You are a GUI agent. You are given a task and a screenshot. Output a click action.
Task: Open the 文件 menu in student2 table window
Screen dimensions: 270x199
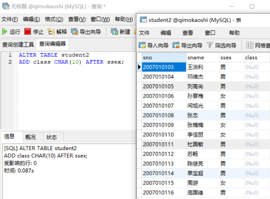click(144, 33)
